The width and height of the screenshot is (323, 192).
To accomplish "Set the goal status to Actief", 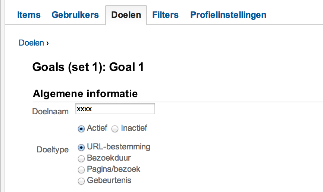I will [81, 129].
